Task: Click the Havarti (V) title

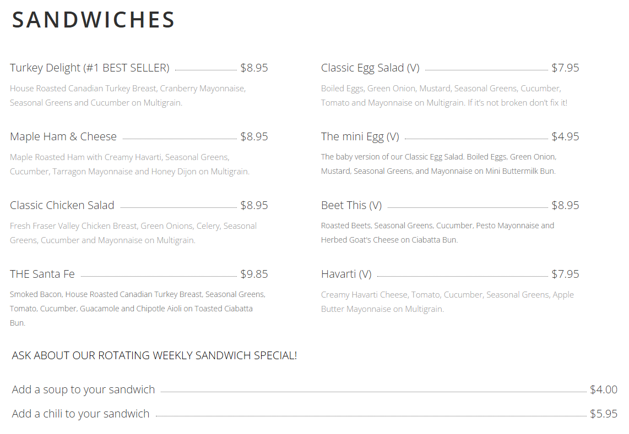Action: click(x=346, y=274)
